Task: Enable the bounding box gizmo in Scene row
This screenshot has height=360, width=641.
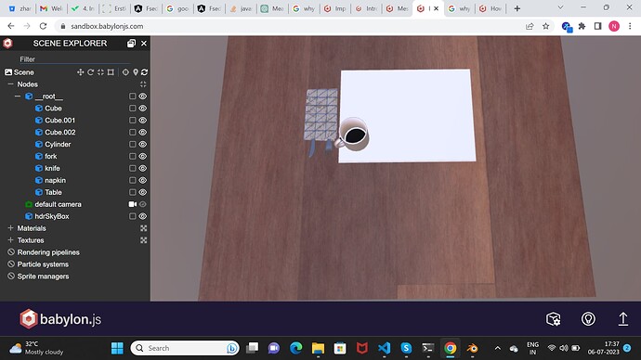Action: pyautogui.click(x=111, y=72)
